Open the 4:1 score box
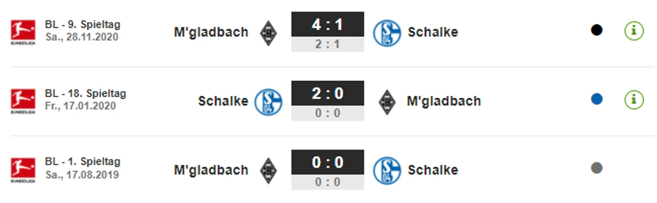 coord(328,25)
